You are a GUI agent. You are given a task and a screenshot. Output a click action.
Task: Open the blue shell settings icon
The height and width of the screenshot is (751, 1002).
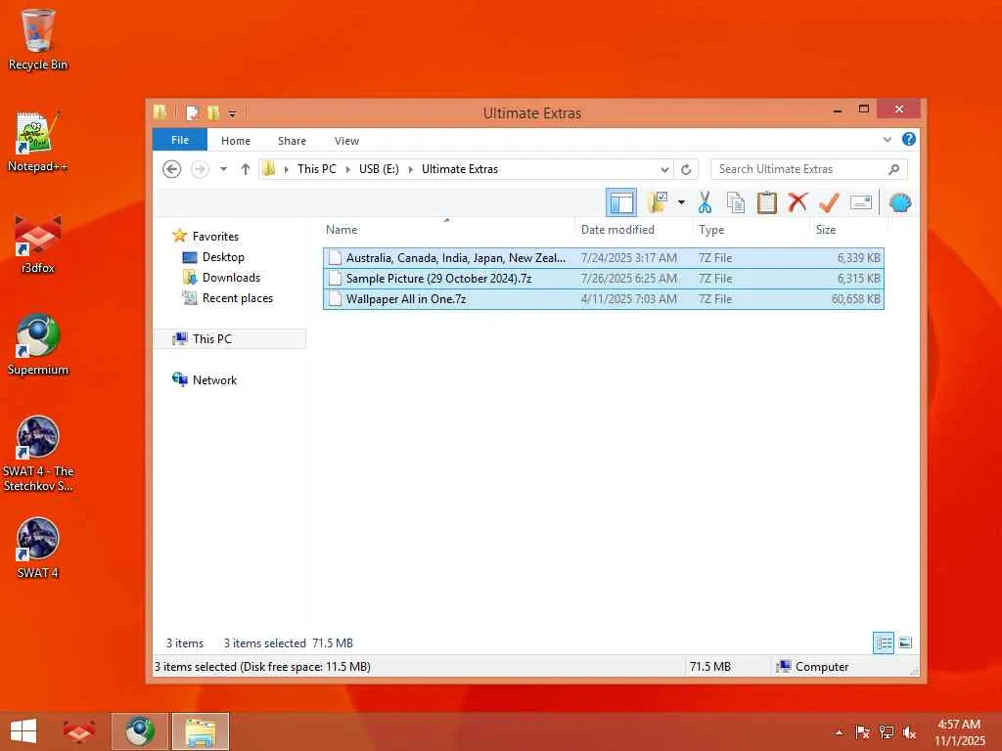click(900, 203)
